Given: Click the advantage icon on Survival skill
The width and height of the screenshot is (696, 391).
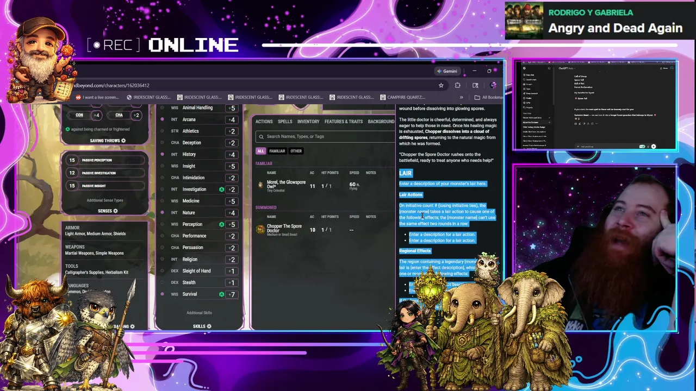Looking at the screenshot, I should (x=221, y=294).
